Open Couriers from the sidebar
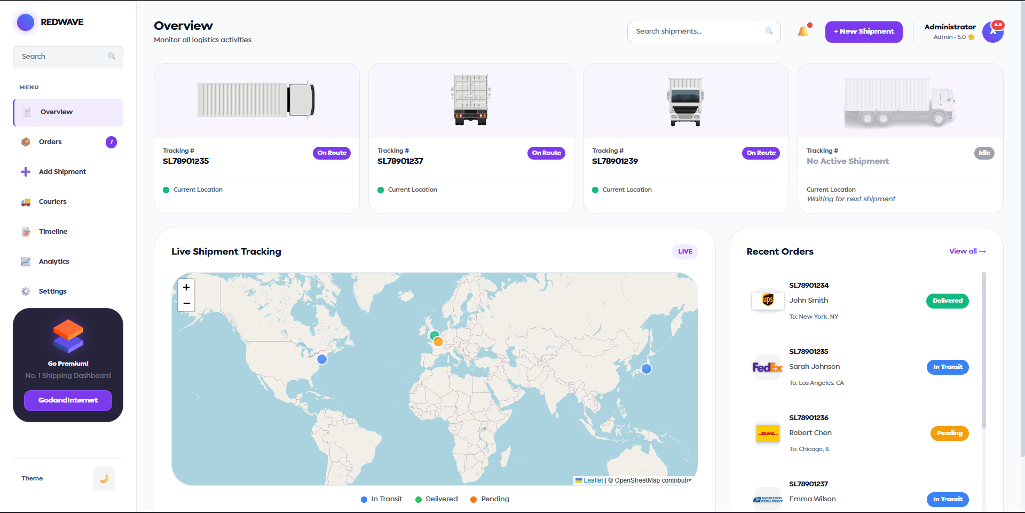Screen dimensions: 1025x513 click(52, 202)
